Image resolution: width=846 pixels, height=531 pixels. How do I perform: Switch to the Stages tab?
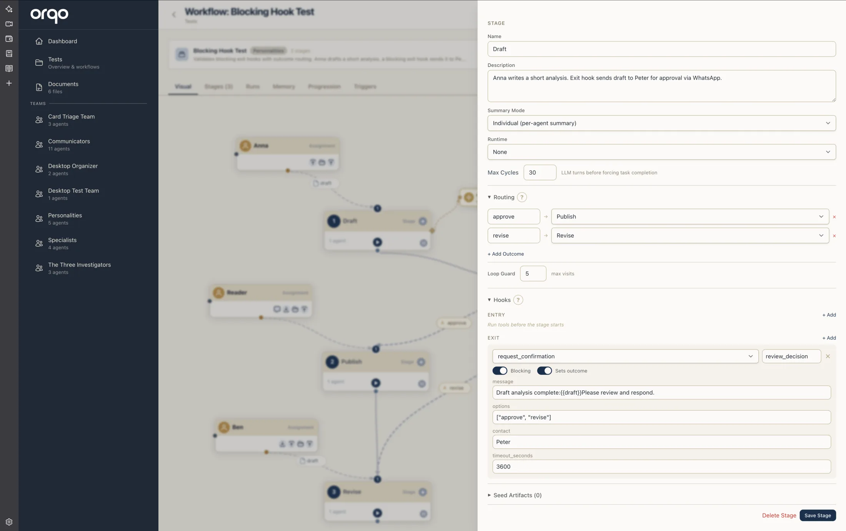pos(218,87)
